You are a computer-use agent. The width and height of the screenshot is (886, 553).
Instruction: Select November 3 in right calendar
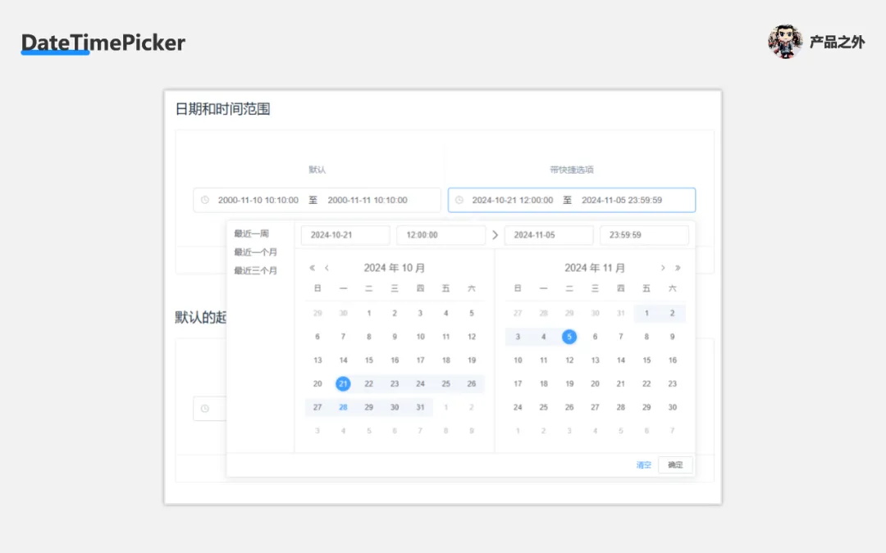518,337
